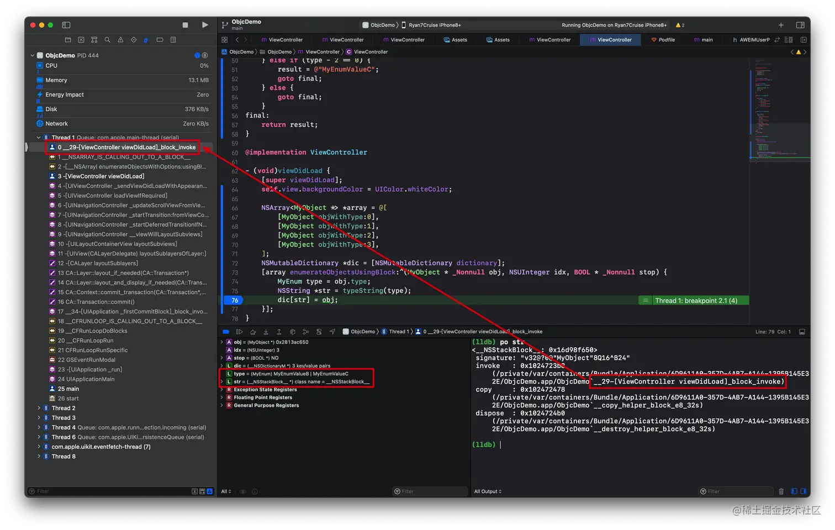The height and width of the screenshot is (530, 835).
Task: Click the Continue program execution button
Action: pos(239,332)
